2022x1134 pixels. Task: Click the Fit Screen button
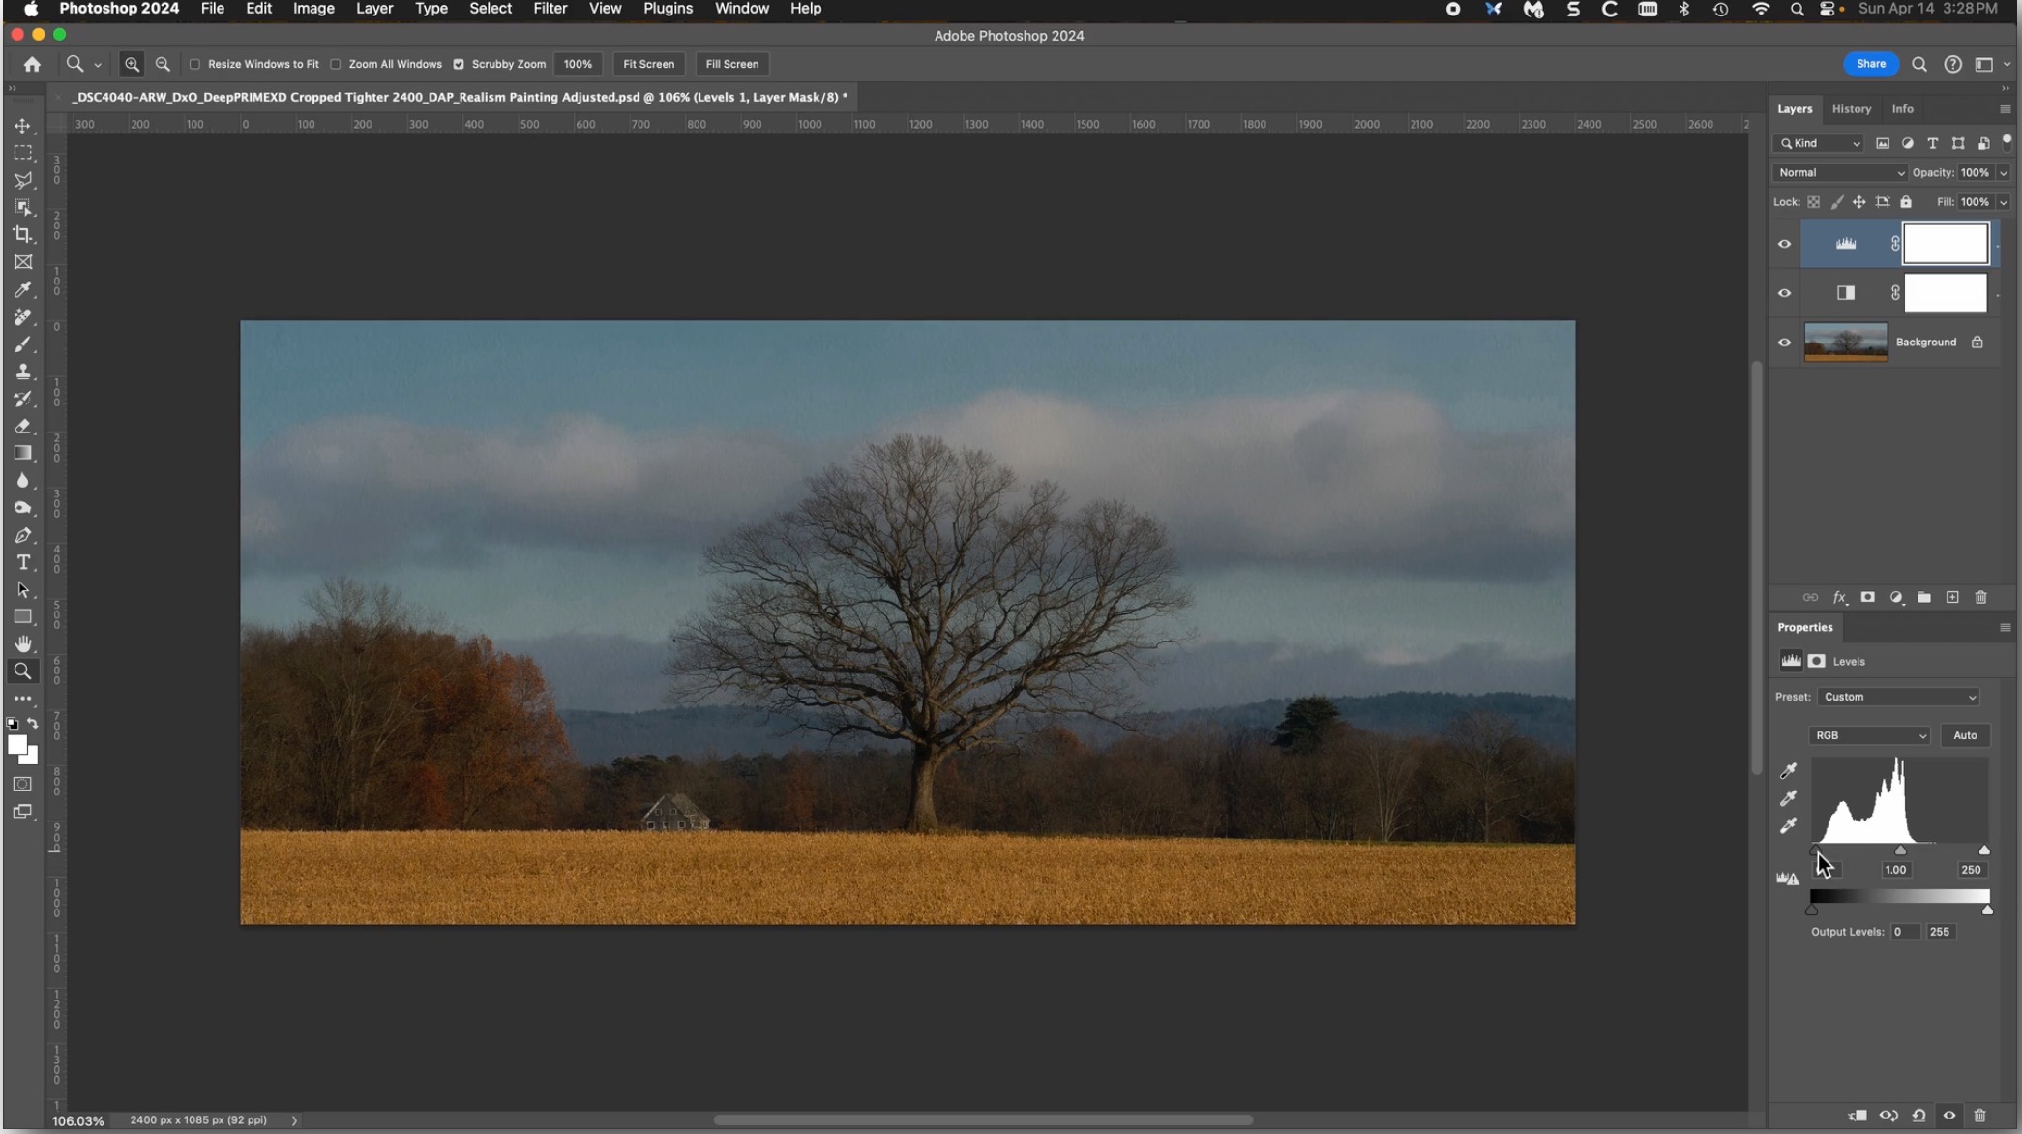point(648,64)
